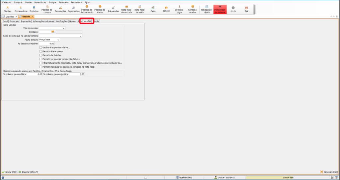This screenshot has width=340, height=180.
Task: Open Pedidos de compra from toolbar
Action: click(x=47, y=9)
